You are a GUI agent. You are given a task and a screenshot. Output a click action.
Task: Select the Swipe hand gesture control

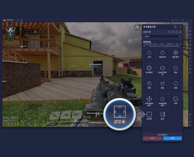pos(149,86)
